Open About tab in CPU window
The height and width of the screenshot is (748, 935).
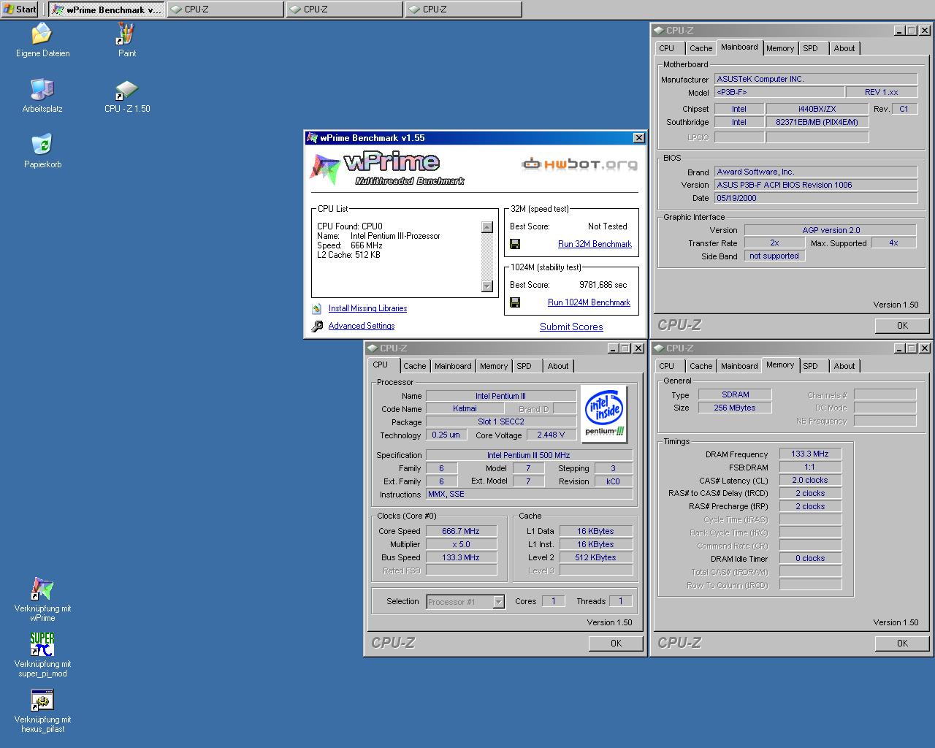coord(558,367)
